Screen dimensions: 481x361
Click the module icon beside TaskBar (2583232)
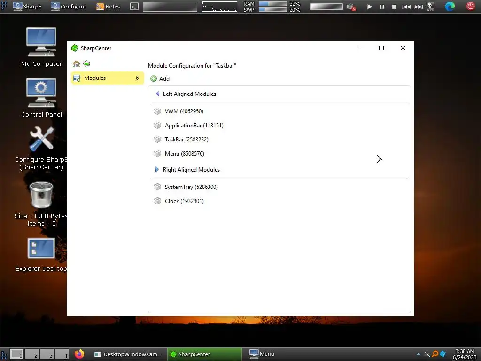pos(157,139)
